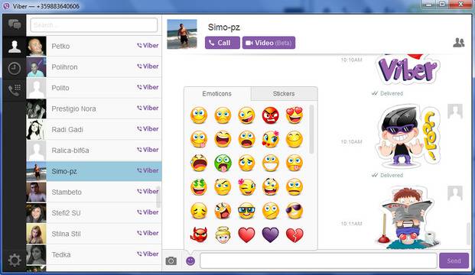Pick the green sick face emoticon

(223, 163)
